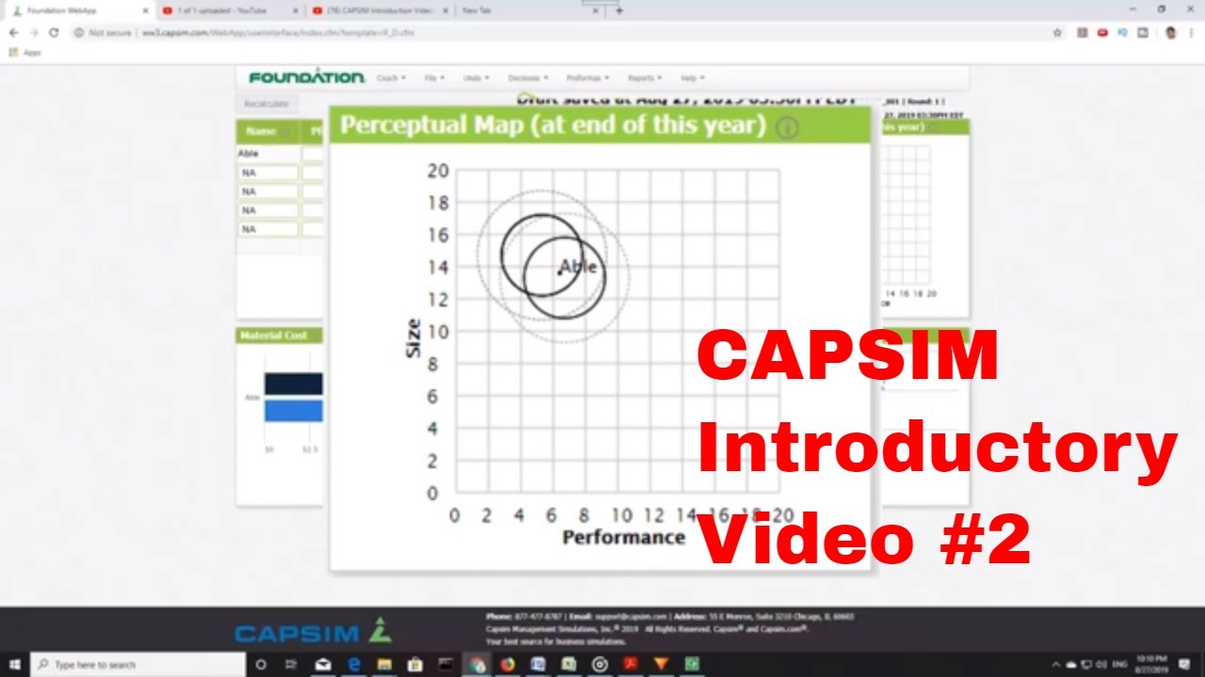Close the Foundation WebApp tab
The width and height of the screenshot is (1205, 677).
point(145,10)
